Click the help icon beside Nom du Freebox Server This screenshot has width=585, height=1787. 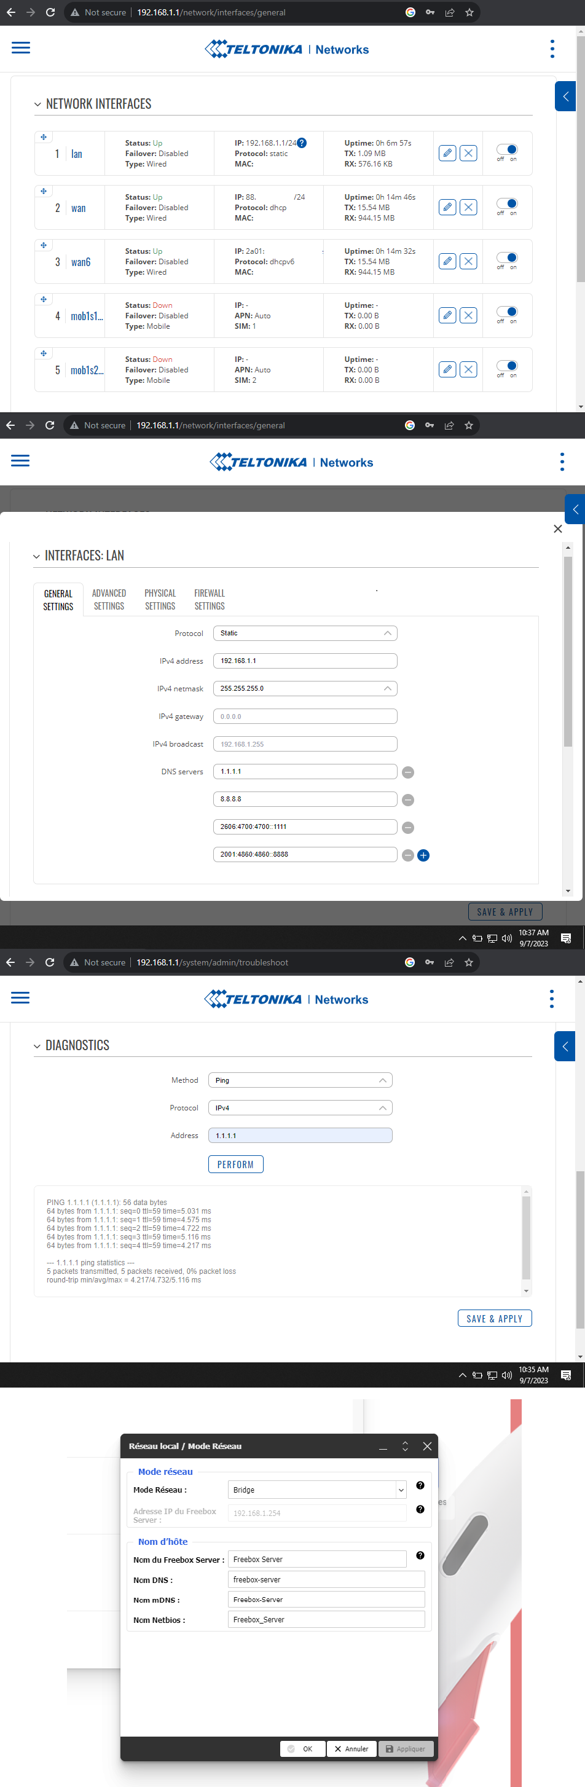click(x=420, y=1555)
